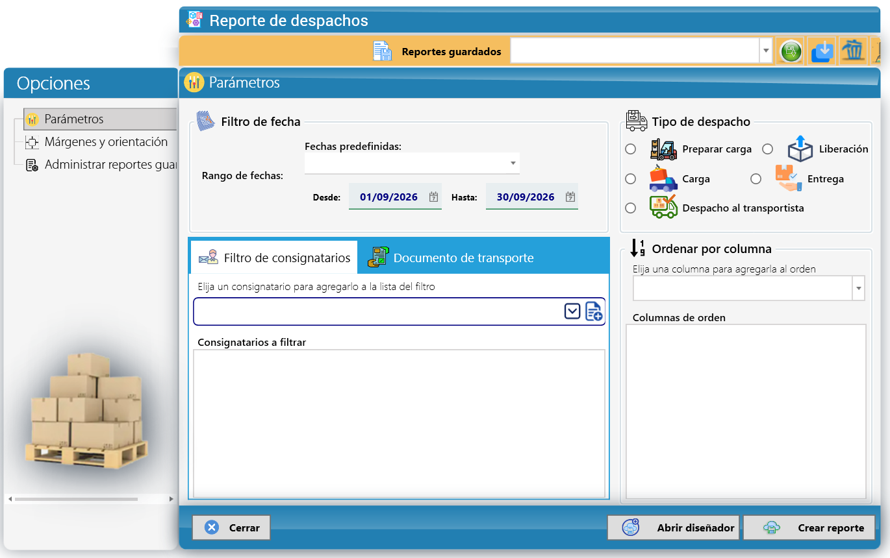Screen dimensions: 890x558
Task: Click the Abrir diseñador button
Action: coord(674,528)
